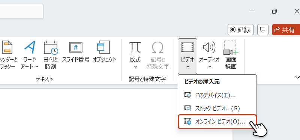300x140 pixels.
Task: Minimize the PowerPoint window
Action: (252, 11)
